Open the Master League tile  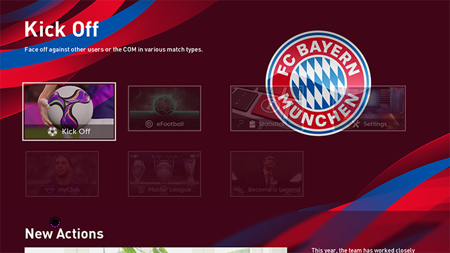[x=165, y=174]
